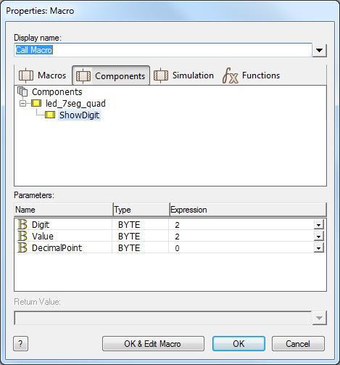340x365 pixels.
Task: Select the ShowDigit tree item
Action: click(x=79, y=115)
